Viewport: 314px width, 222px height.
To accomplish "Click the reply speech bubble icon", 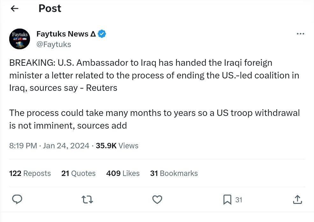I will (x=17, y=199).
